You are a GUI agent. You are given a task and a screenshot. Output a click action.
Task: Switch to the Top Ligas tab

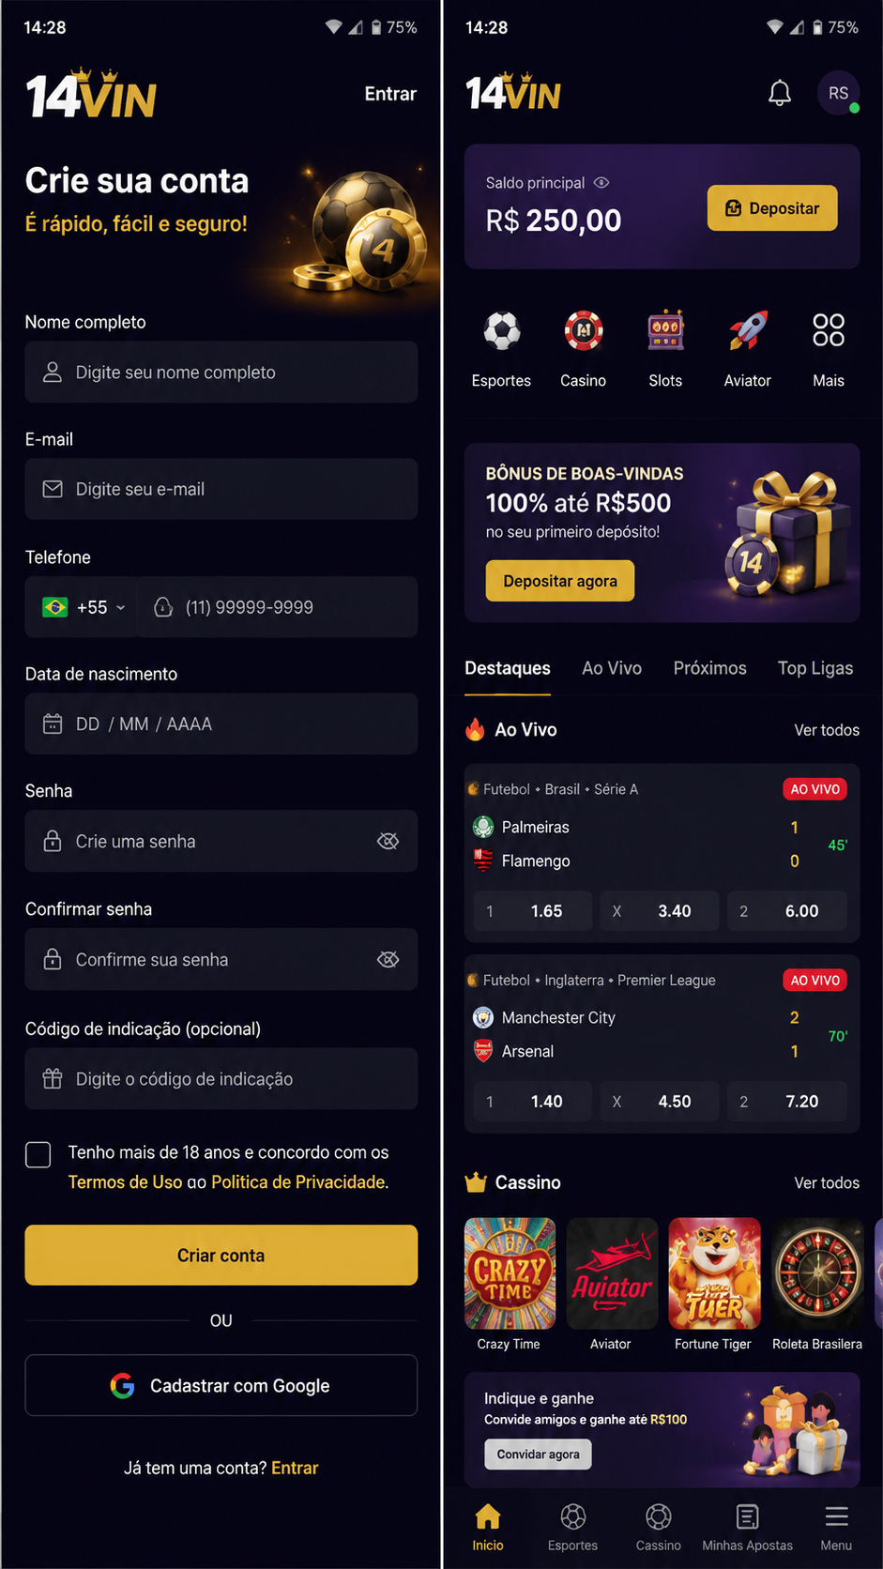[814, 668]
